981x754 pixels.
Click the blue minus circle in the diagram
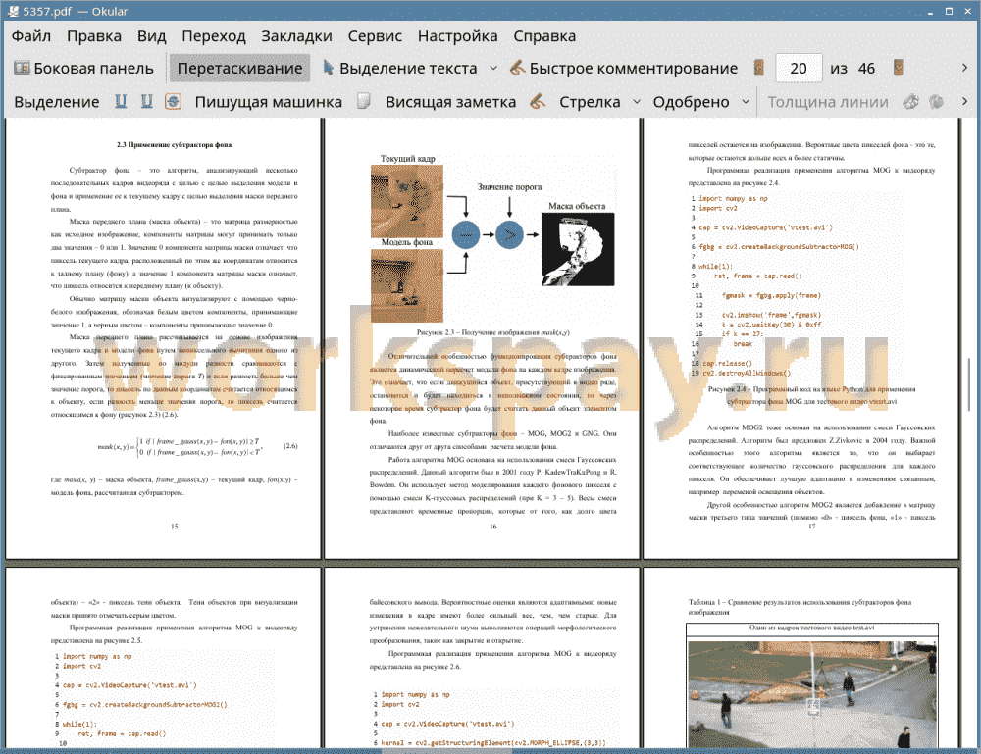(465, 235)
